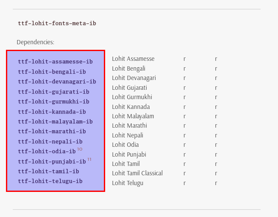Click ttf-lohit-marathi-ib entry

(52, 131)
